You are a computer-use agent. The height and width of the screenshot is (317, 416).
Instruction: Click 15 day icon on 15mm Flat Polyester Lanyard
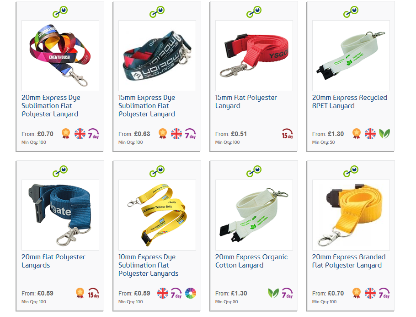(288, 134)
